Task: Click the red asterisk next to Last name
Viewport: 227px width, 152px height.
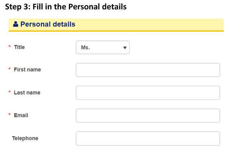Action: 9,92
